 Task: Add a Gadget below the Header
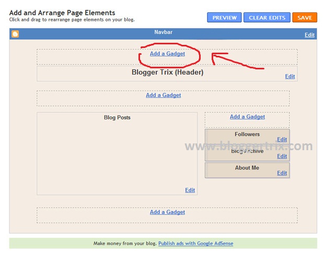163,95
